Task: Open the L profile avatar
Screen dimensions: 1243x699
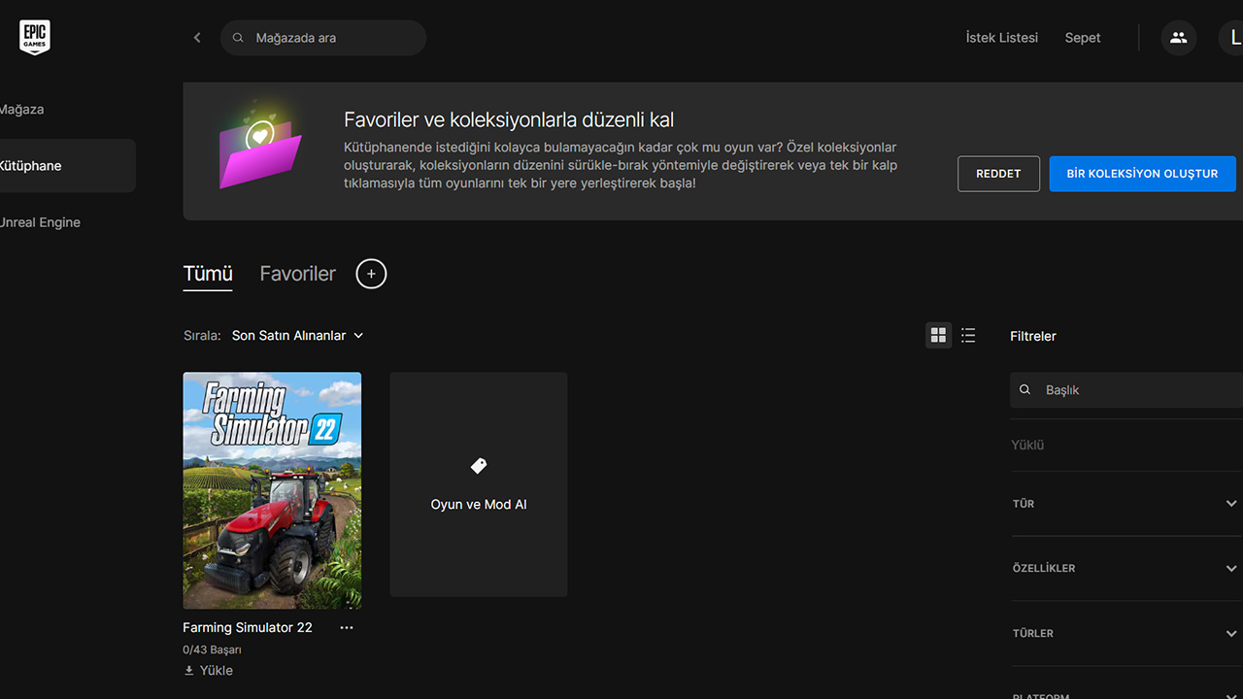Action: (x=1233, y=38)
